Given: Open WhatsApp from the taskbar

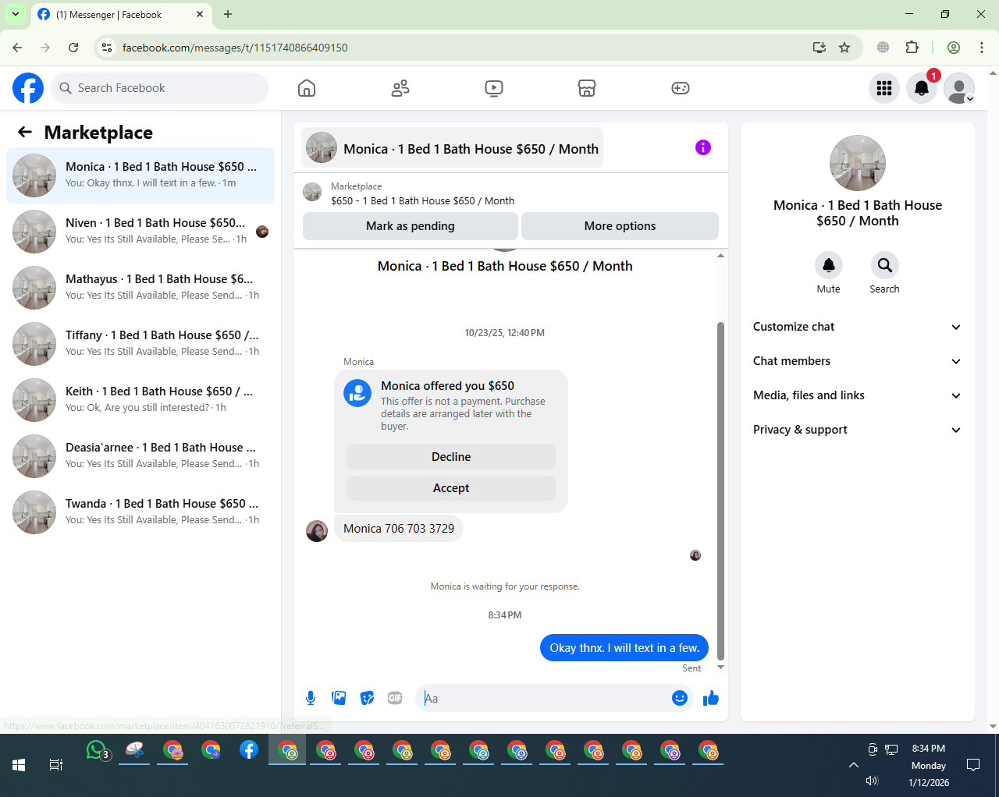Looking at the screenshot, I should [97, 750].
